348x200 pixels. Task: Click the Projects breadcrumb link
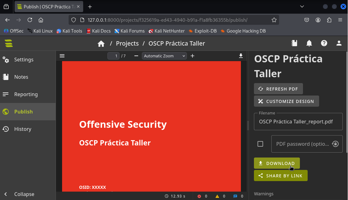click(127, 43)
